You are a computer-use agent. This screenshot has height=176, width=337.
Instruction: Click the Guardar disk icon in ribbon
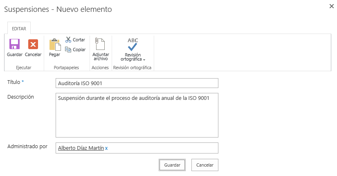15,44
